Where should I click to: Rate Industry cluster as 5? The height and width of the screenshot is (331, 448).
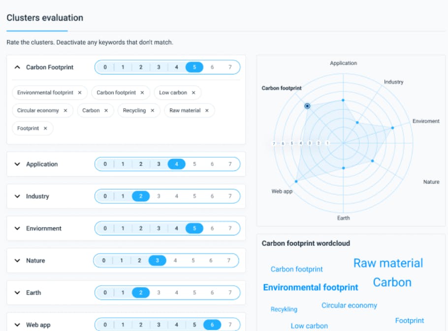(194, 196)
